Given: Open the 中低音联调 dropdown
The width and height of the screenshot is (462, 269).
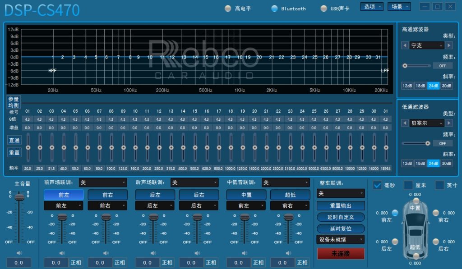Looking at the screenshot, I should [286, 182].
